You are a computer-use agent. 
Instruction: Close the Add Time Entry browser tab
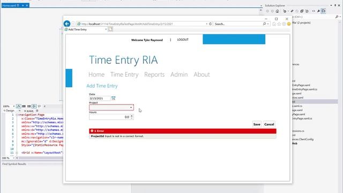[106, 29]
